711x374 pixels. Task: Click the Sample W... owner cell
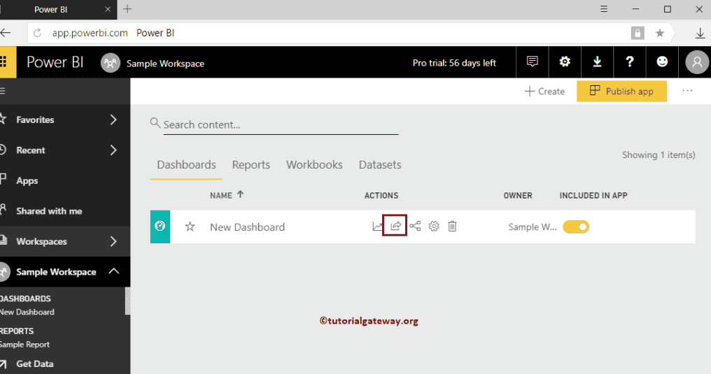point(533,226)
